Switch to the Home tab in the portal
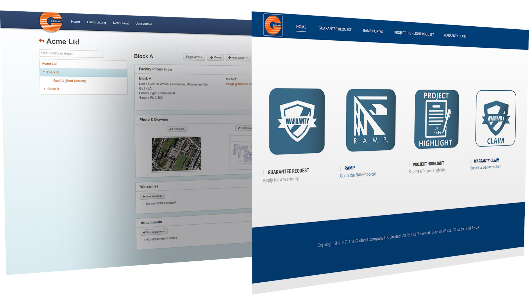 [x=301, y=27]
